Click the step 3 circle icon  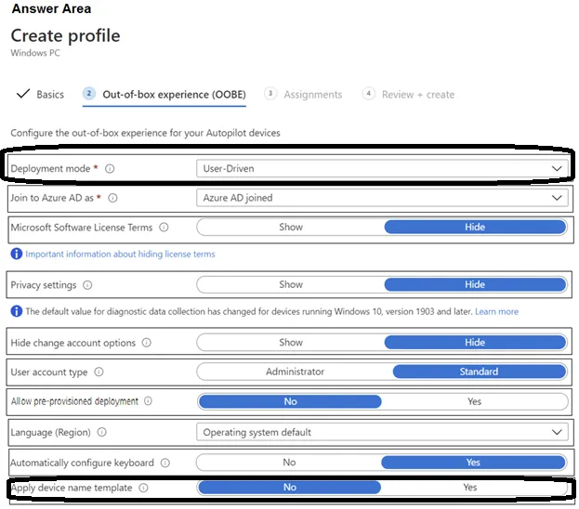coord(270,94)
